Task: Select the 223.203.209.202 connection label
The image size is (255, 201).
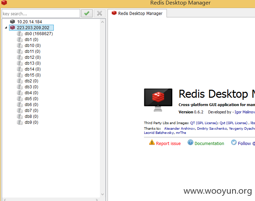Action: (33, 27)
